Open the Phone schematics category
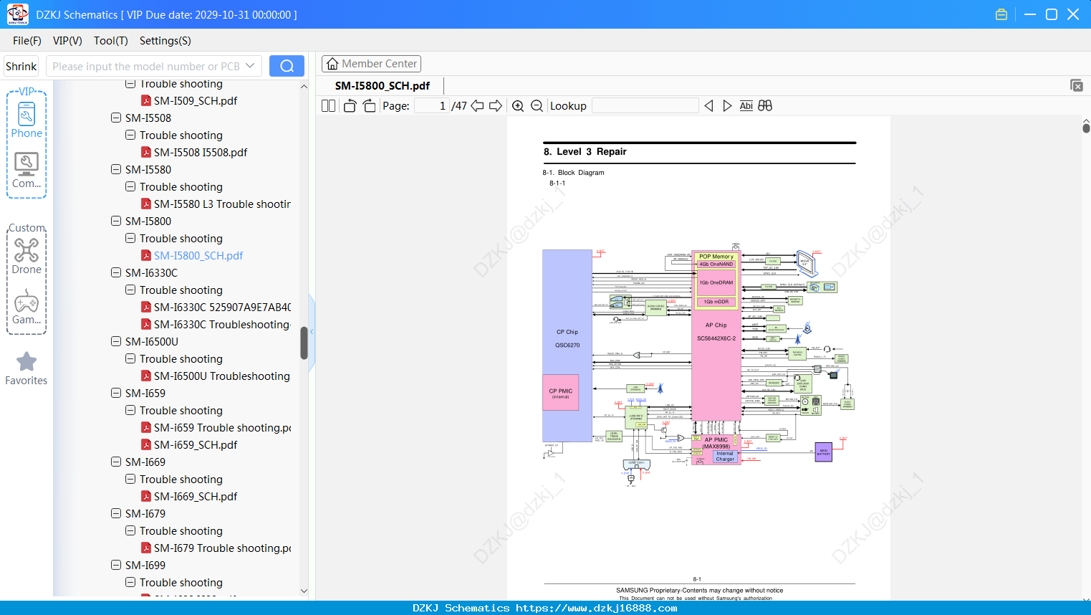 pos(27,120)
